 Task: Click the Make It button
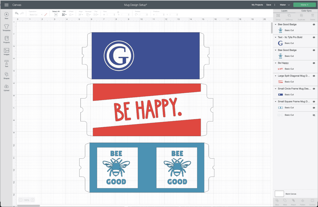coord(304,5)
